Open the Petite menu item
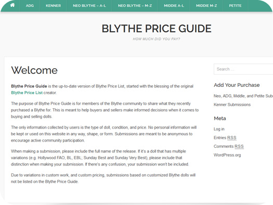Image resolution: width=273 pixels, height=205 pixels. point(235,6)
